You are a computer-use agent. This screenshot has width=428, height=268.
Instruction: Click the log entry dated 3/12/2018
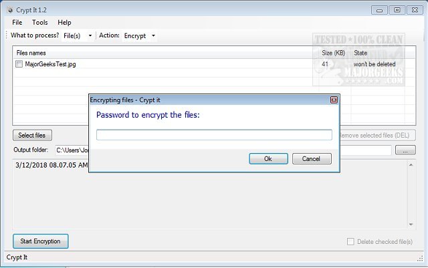51,165
